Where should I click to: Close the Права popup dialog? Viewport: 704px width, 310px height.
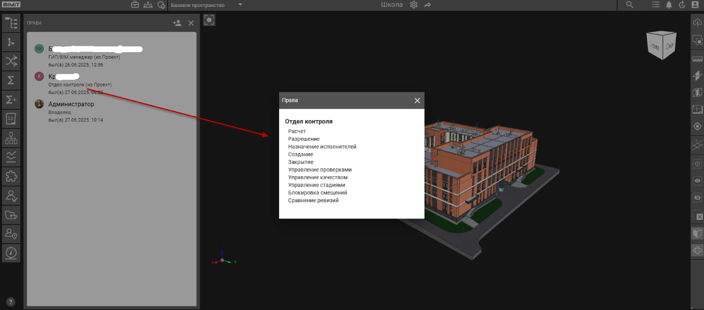click(x=417, y=100)
